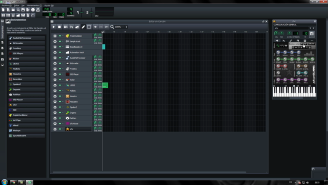This screenshot has height=185, width=328.
Task: Select the teal block on Beat/Bassline track
Action: pyautogui.click(x=104, y=47)
